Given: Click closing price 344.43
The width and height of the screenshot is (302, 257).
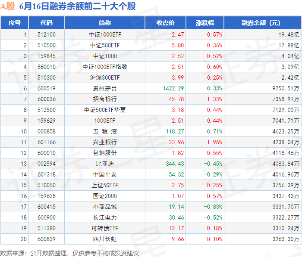Looking at the screenshot, I should pos(175,164).
